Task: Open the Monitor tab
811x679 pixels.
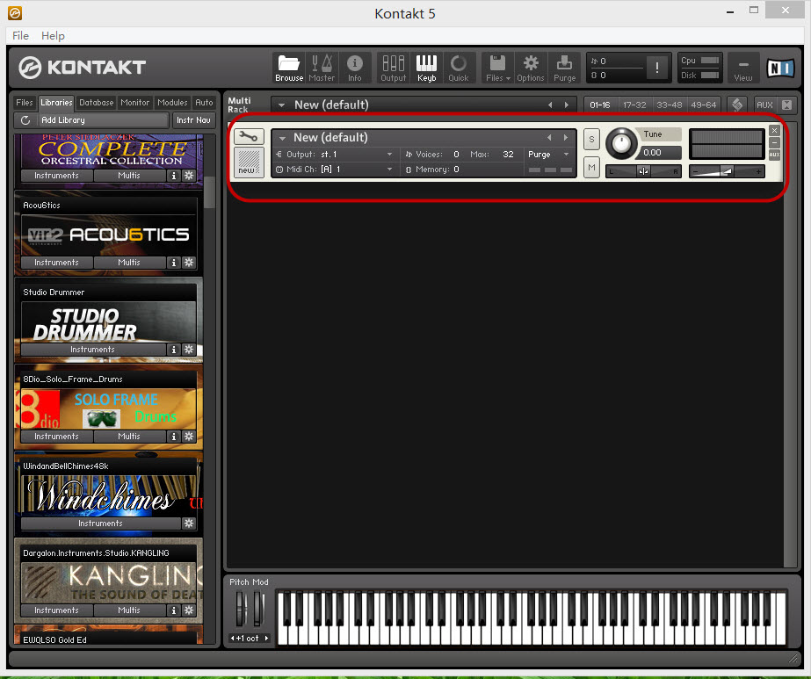Action: point(135,103)
